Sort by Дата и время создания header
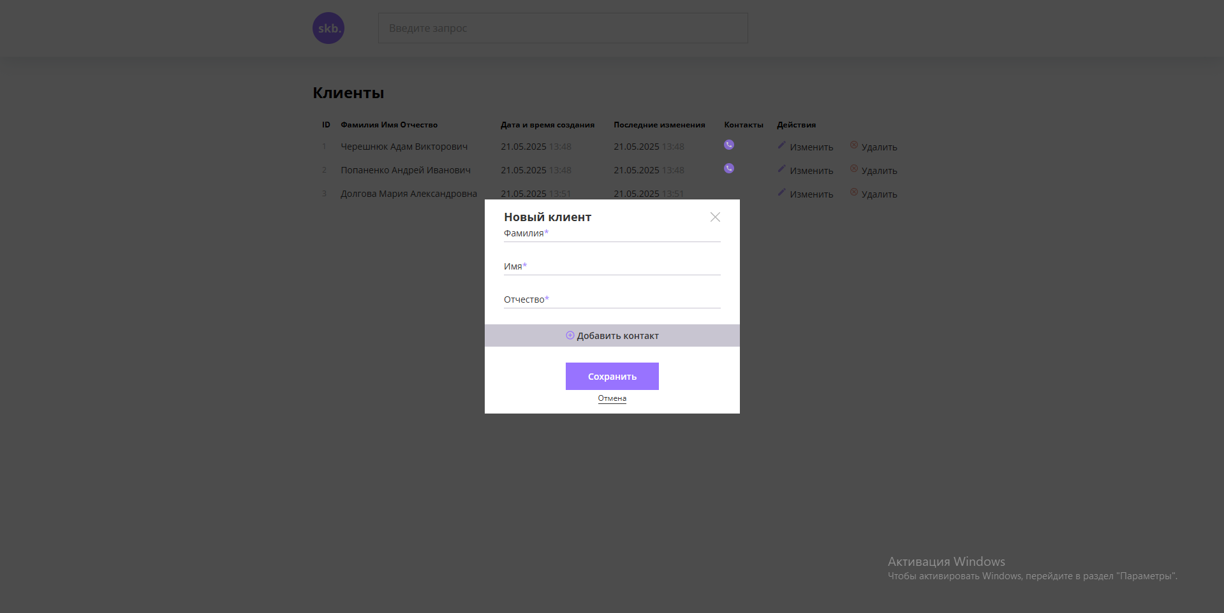 coord(547,125)
